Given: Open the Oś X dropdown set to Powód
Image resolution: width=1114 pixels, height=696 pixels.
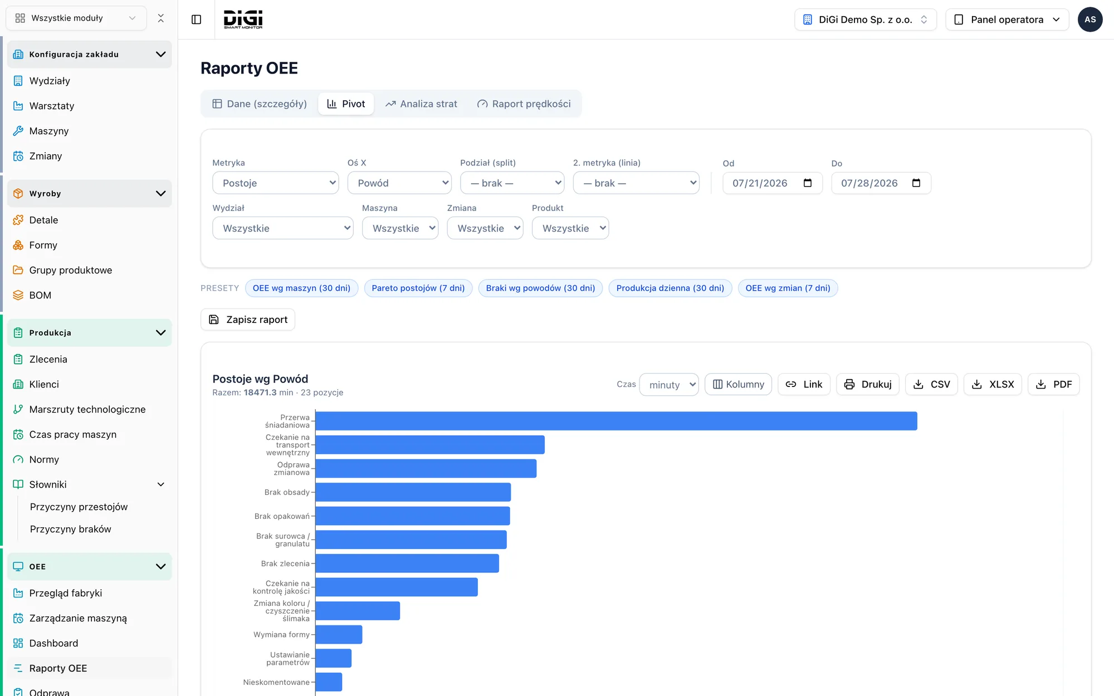Looking at the screenshot, I should click(x=399, y=183).
